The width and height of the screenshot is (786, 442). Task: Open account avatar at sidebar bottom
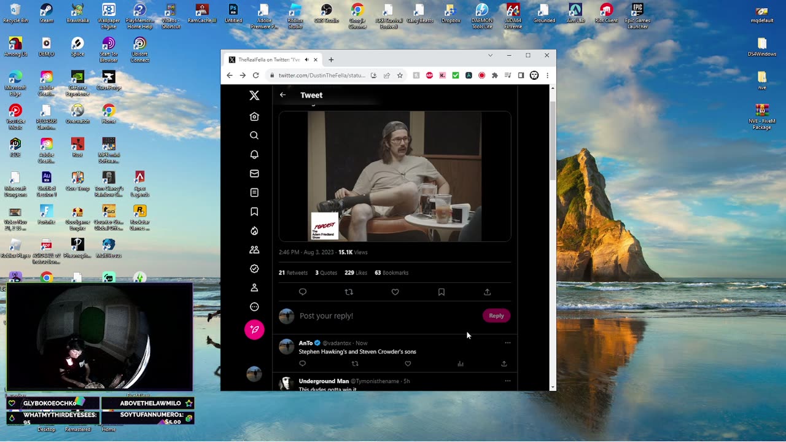coord(254,373)
